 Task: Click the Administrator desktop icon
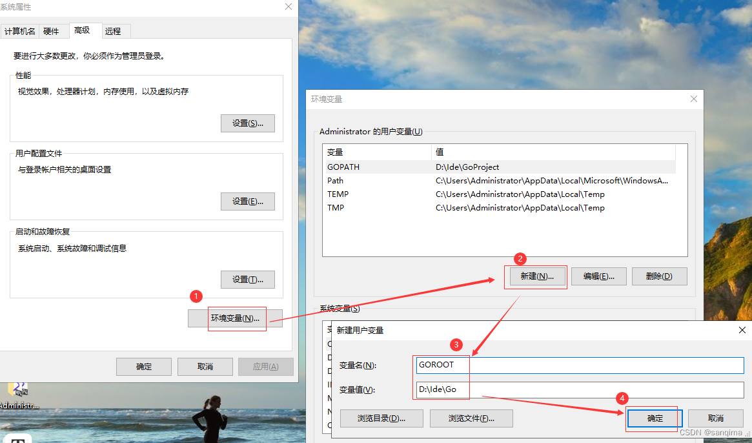(x=19, y=397)
